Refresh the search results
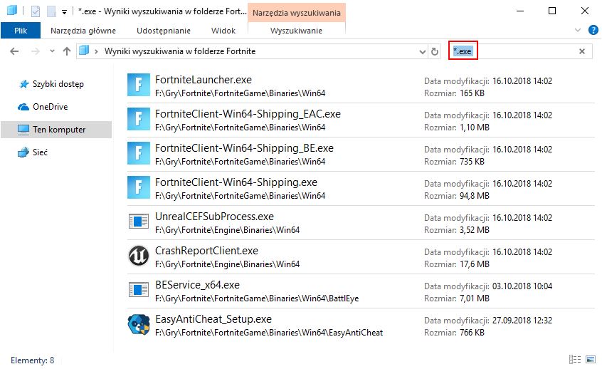The height and width of the screenshot is (369, 602). [x=435, y=51]
